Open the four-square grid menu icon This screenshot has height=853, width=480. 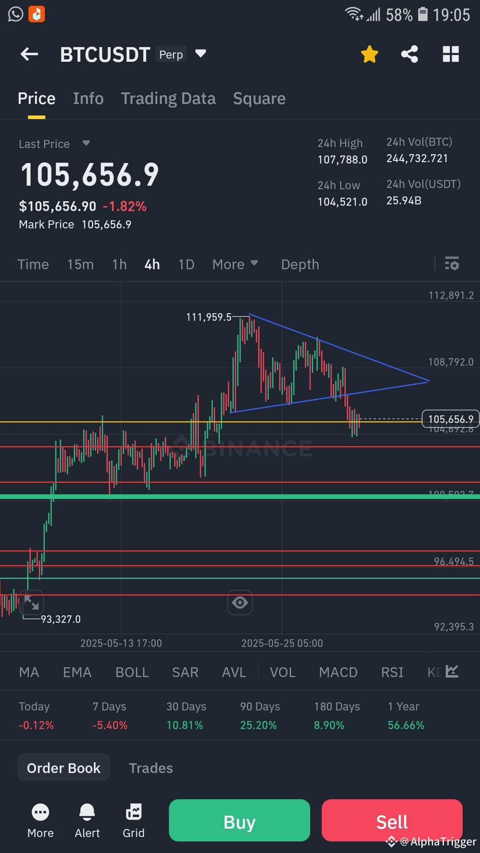(451, 54)
